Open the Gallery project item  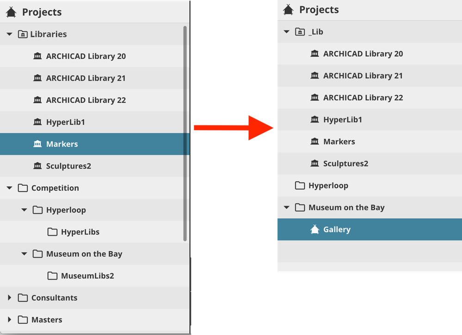(x=337, y=230)
